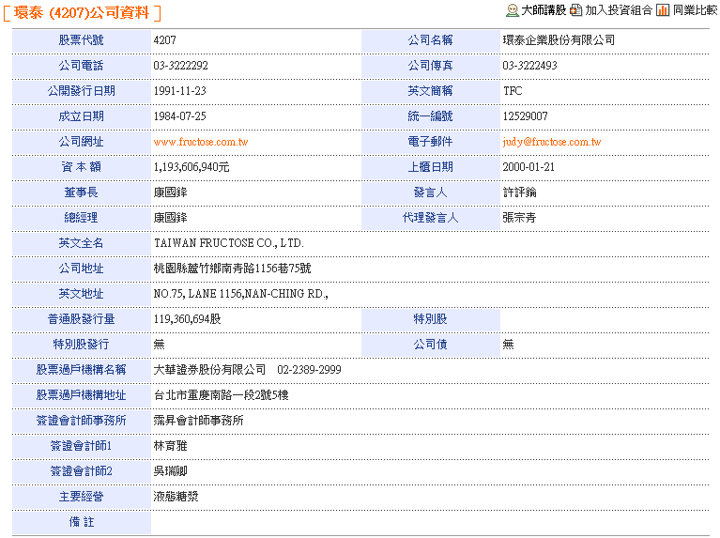This screenshot has width=720, height=538.
Task: Click the 英文全名 label cell
Action: 82,243
